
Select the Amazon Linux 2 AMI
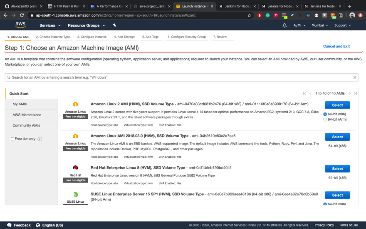[x=337, y=105]
